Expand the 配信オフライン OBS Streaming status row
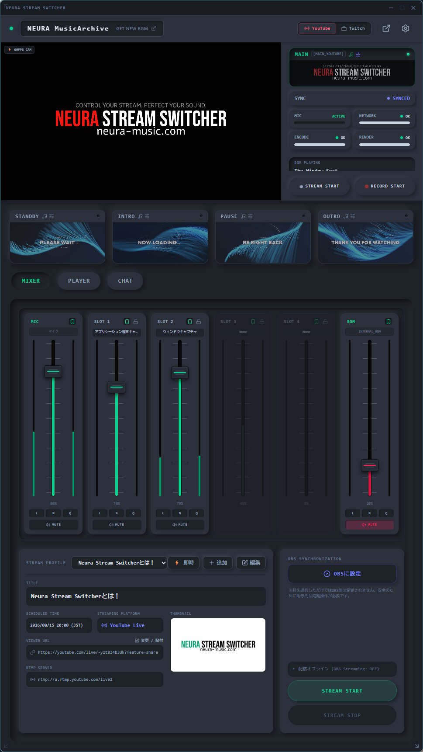This screenshot has height=752, width=423. (x=342, y=669)
